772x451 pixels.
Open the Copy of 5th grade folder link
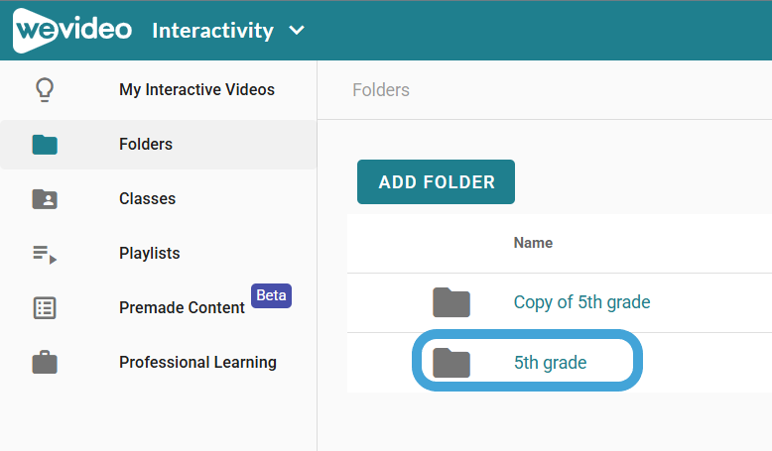(581, 302)
